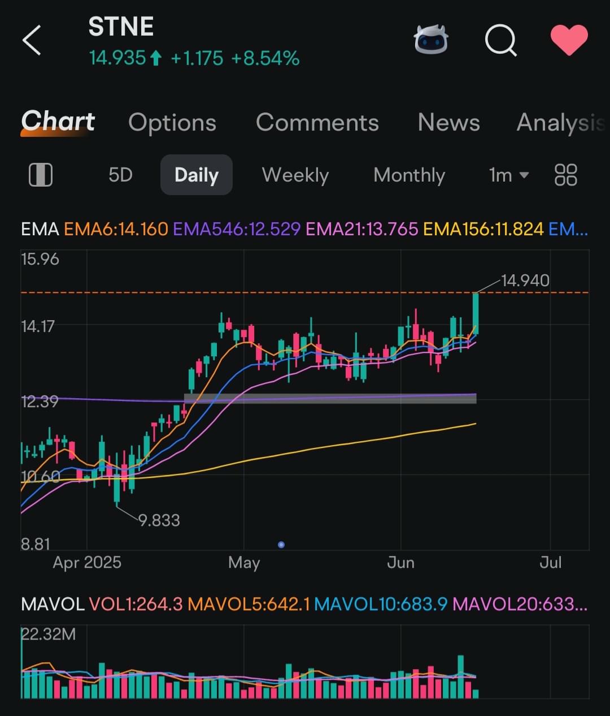Tap the EMA156:11.824 value
This screenshot has height=716, width=610.
point(483,229)
